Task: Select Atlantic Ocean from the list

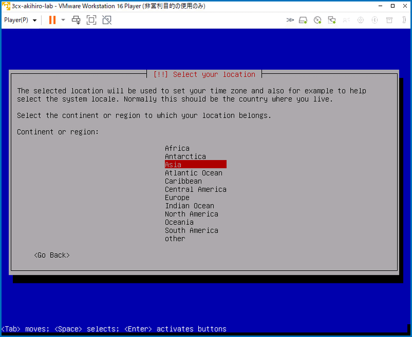Action: [x=194, y=173]
